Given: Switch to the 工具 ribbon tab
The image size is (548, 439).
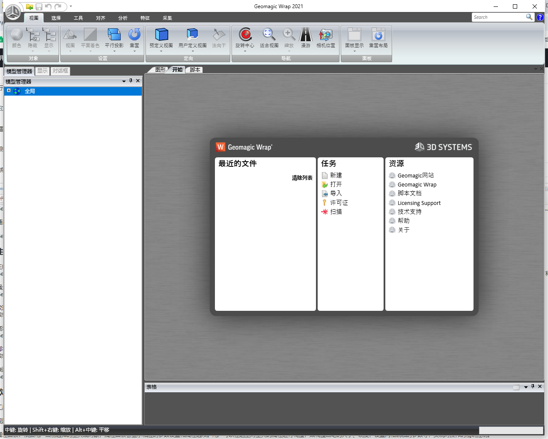Looking at the screenshot, I should [78, 18].
